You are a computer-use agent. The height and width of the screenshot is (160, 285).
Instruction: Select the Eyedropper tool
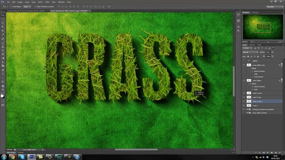(3, 35)
